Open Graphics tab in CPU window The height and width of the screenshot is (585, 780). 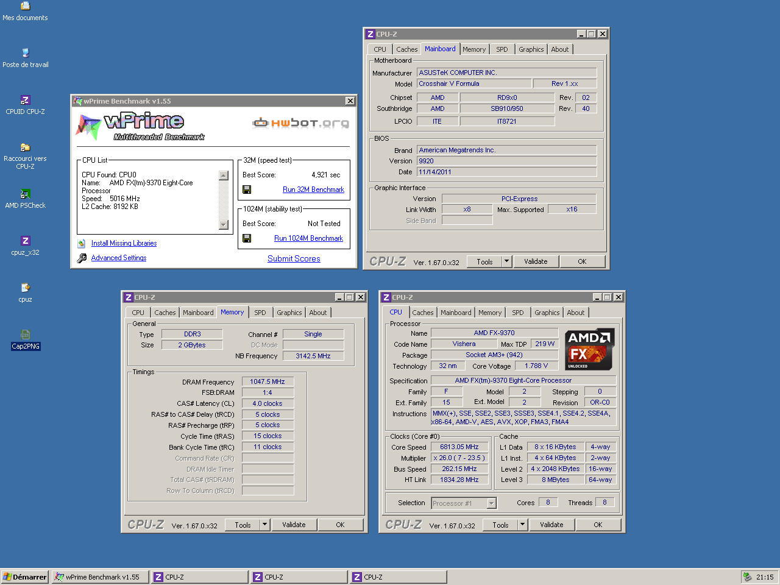[547, 313]
